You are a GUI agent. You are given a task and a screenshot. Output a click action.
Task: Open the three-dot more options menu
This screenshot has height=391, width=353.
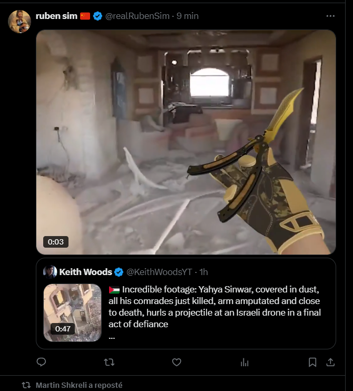tap(330, 16)
